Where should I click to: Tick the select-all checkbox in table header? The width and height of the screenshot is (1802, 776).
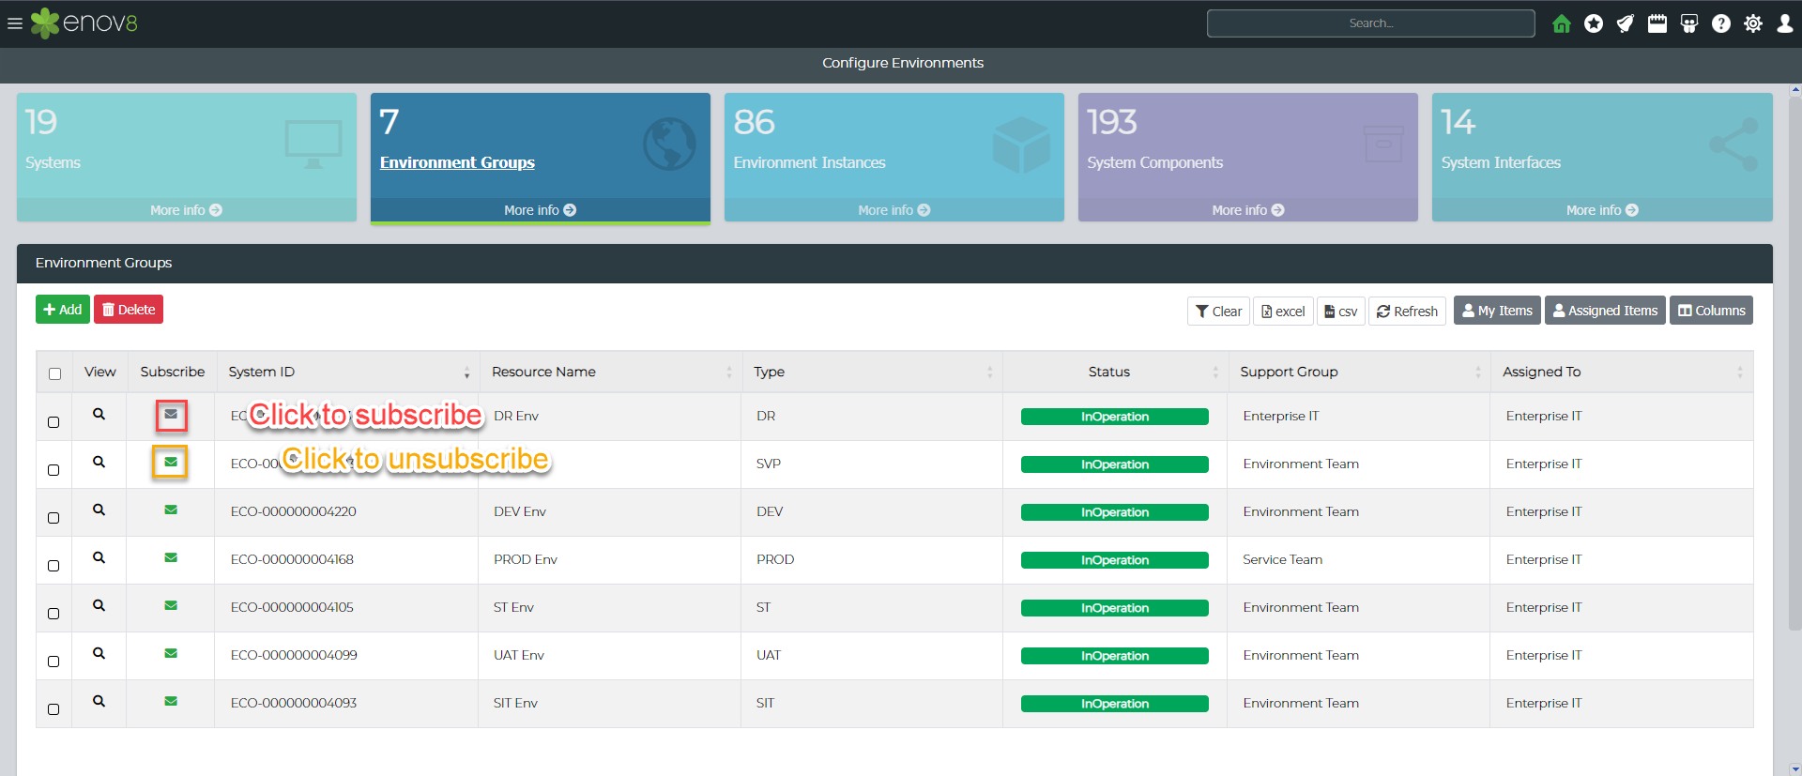click(x=54, y=373)
